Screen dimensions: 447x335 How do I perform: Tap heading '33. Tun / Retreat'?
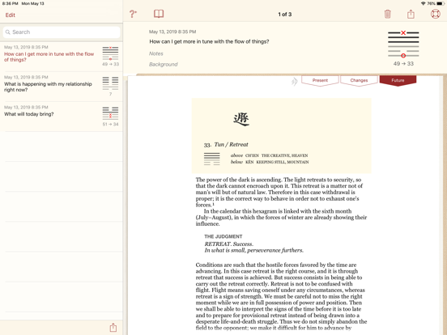pos(226,145)
